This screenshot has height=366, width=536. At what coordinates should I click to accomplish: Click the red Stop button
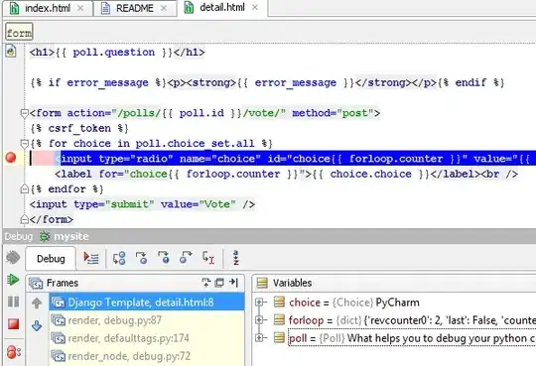pos(13,324)
